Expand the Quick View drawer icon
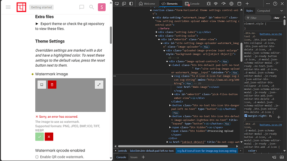Viewport: 287px width, 161px height. tap(282, 157)
